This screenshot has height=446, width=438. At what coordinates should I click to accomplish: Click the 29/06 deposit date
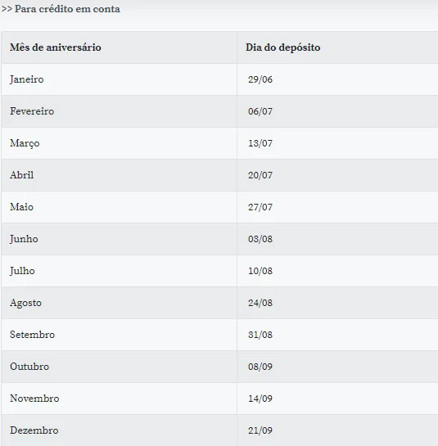click(x=260, y=79)
